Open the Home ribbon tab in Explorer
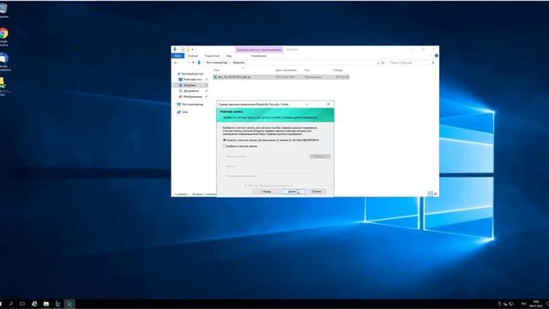The height and width of the screenshot is (309, 549). point(192,56)
